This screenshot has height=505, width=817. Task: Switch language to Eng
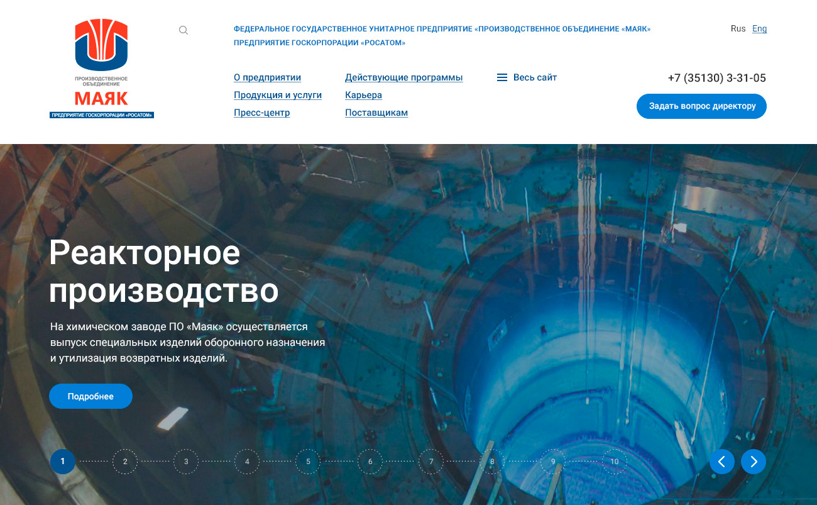tap(759, 28)
